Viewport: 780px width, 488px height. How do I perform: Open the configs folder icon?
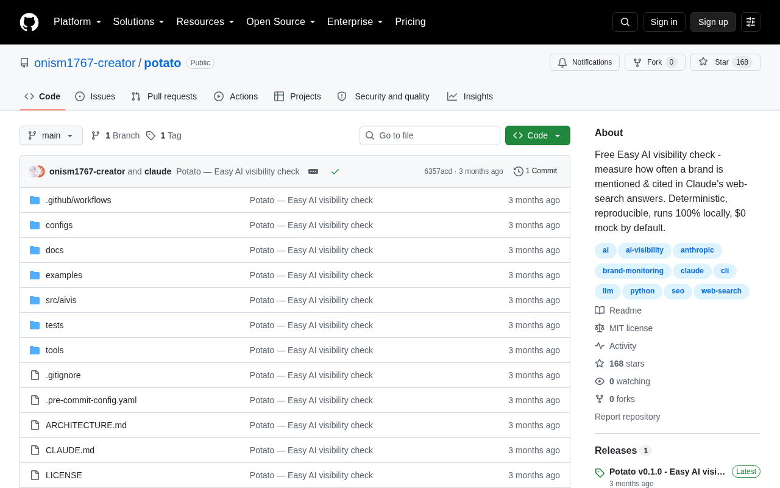coord(35,225)
